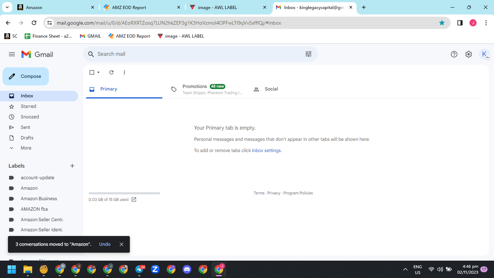Open the select dropdown arrow
Viewport: 494px width, 278px height.
coord(98,72)
